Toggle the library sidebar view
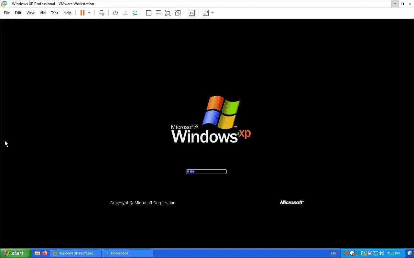This screenshot has height=258, width=414. click(x=149, y=13)
